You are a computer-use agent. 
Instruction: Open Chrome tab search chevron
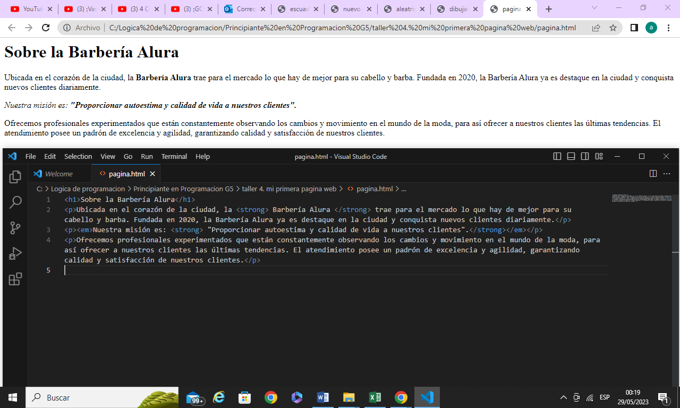pos(594,8)
